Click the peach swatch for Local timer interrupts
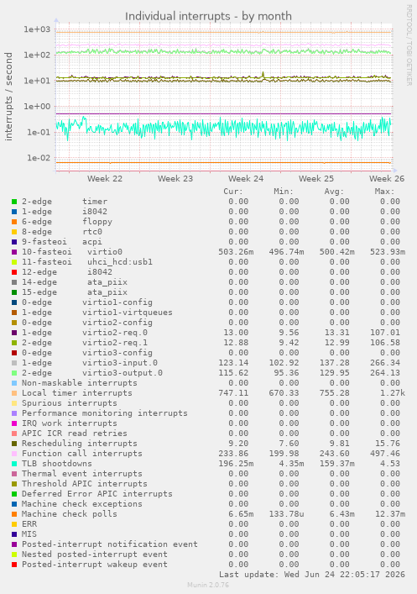The width and height of the screenshot is (417, 594). point(14,393)
